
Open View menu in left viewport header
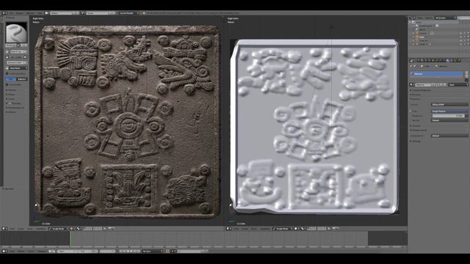[x=12, y=229]
